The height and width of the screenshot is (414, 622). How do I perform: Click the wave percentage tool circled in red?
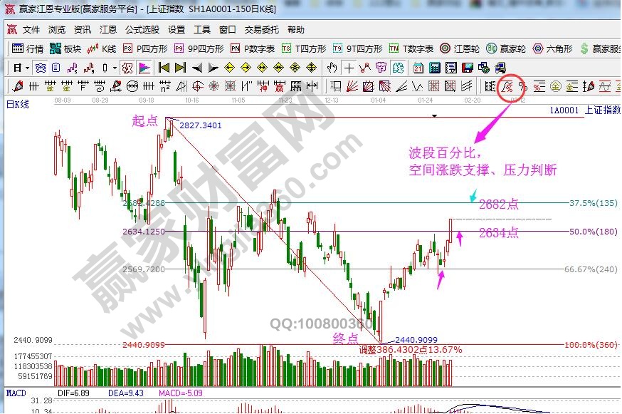coord(508,87)
